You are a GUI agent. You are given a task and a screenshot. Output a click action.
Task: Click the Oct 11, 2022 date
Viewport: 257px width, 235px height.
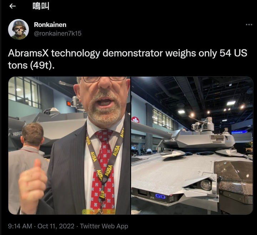click(x=56, y=226)
